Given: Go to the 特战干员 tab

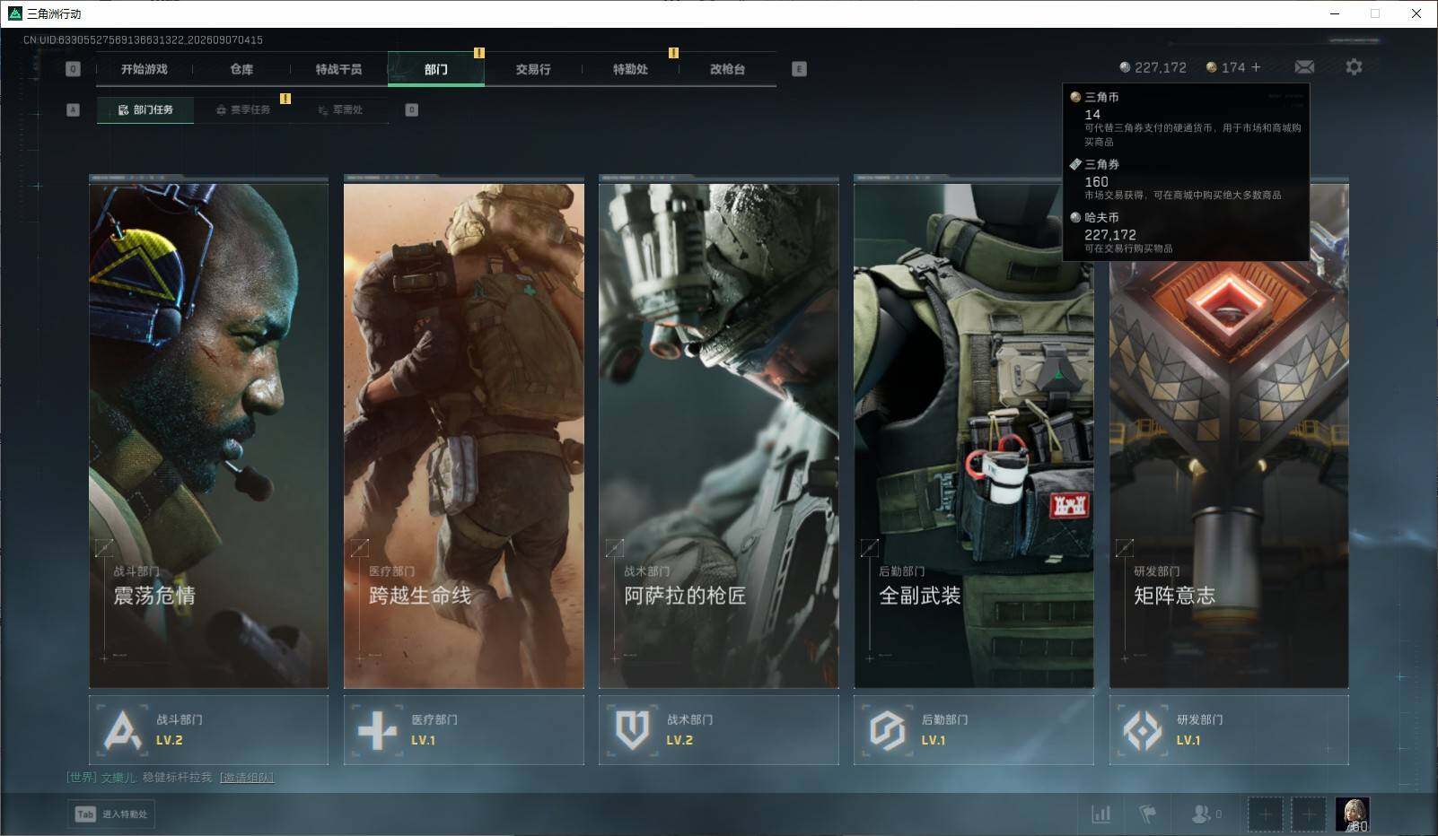Looking at the screenshot, I should coord(338,69).
